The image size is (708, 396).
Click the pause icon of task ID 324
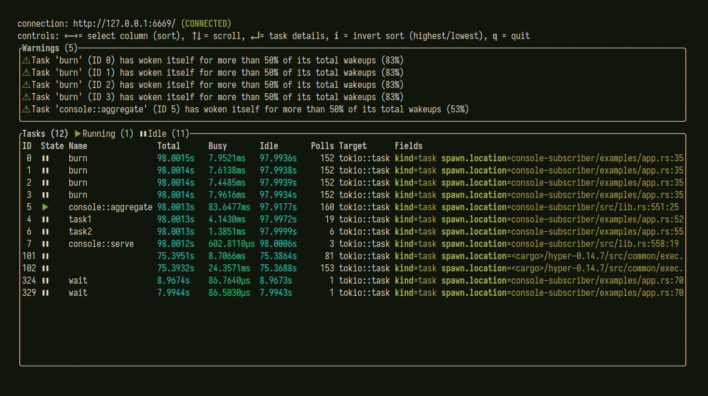click(x=45, y=281)
